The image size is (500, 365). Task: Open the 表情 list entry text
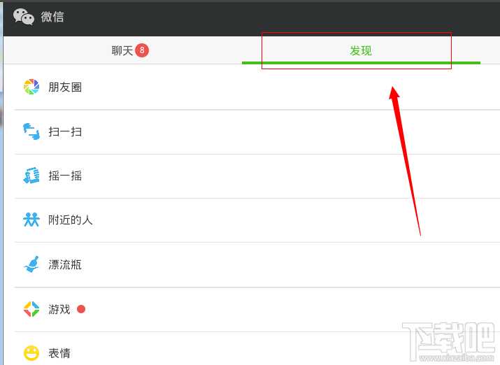(x=59, y=353)
